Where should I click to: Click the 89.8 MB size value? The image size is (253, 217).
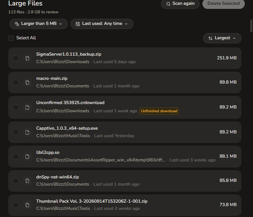point(228,82)
